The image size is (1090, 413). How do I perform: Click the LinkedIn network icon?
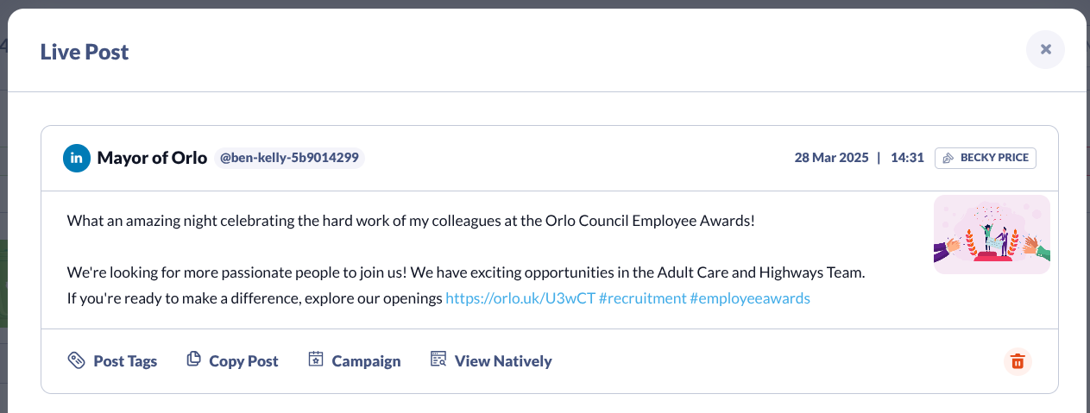(77, 158)
